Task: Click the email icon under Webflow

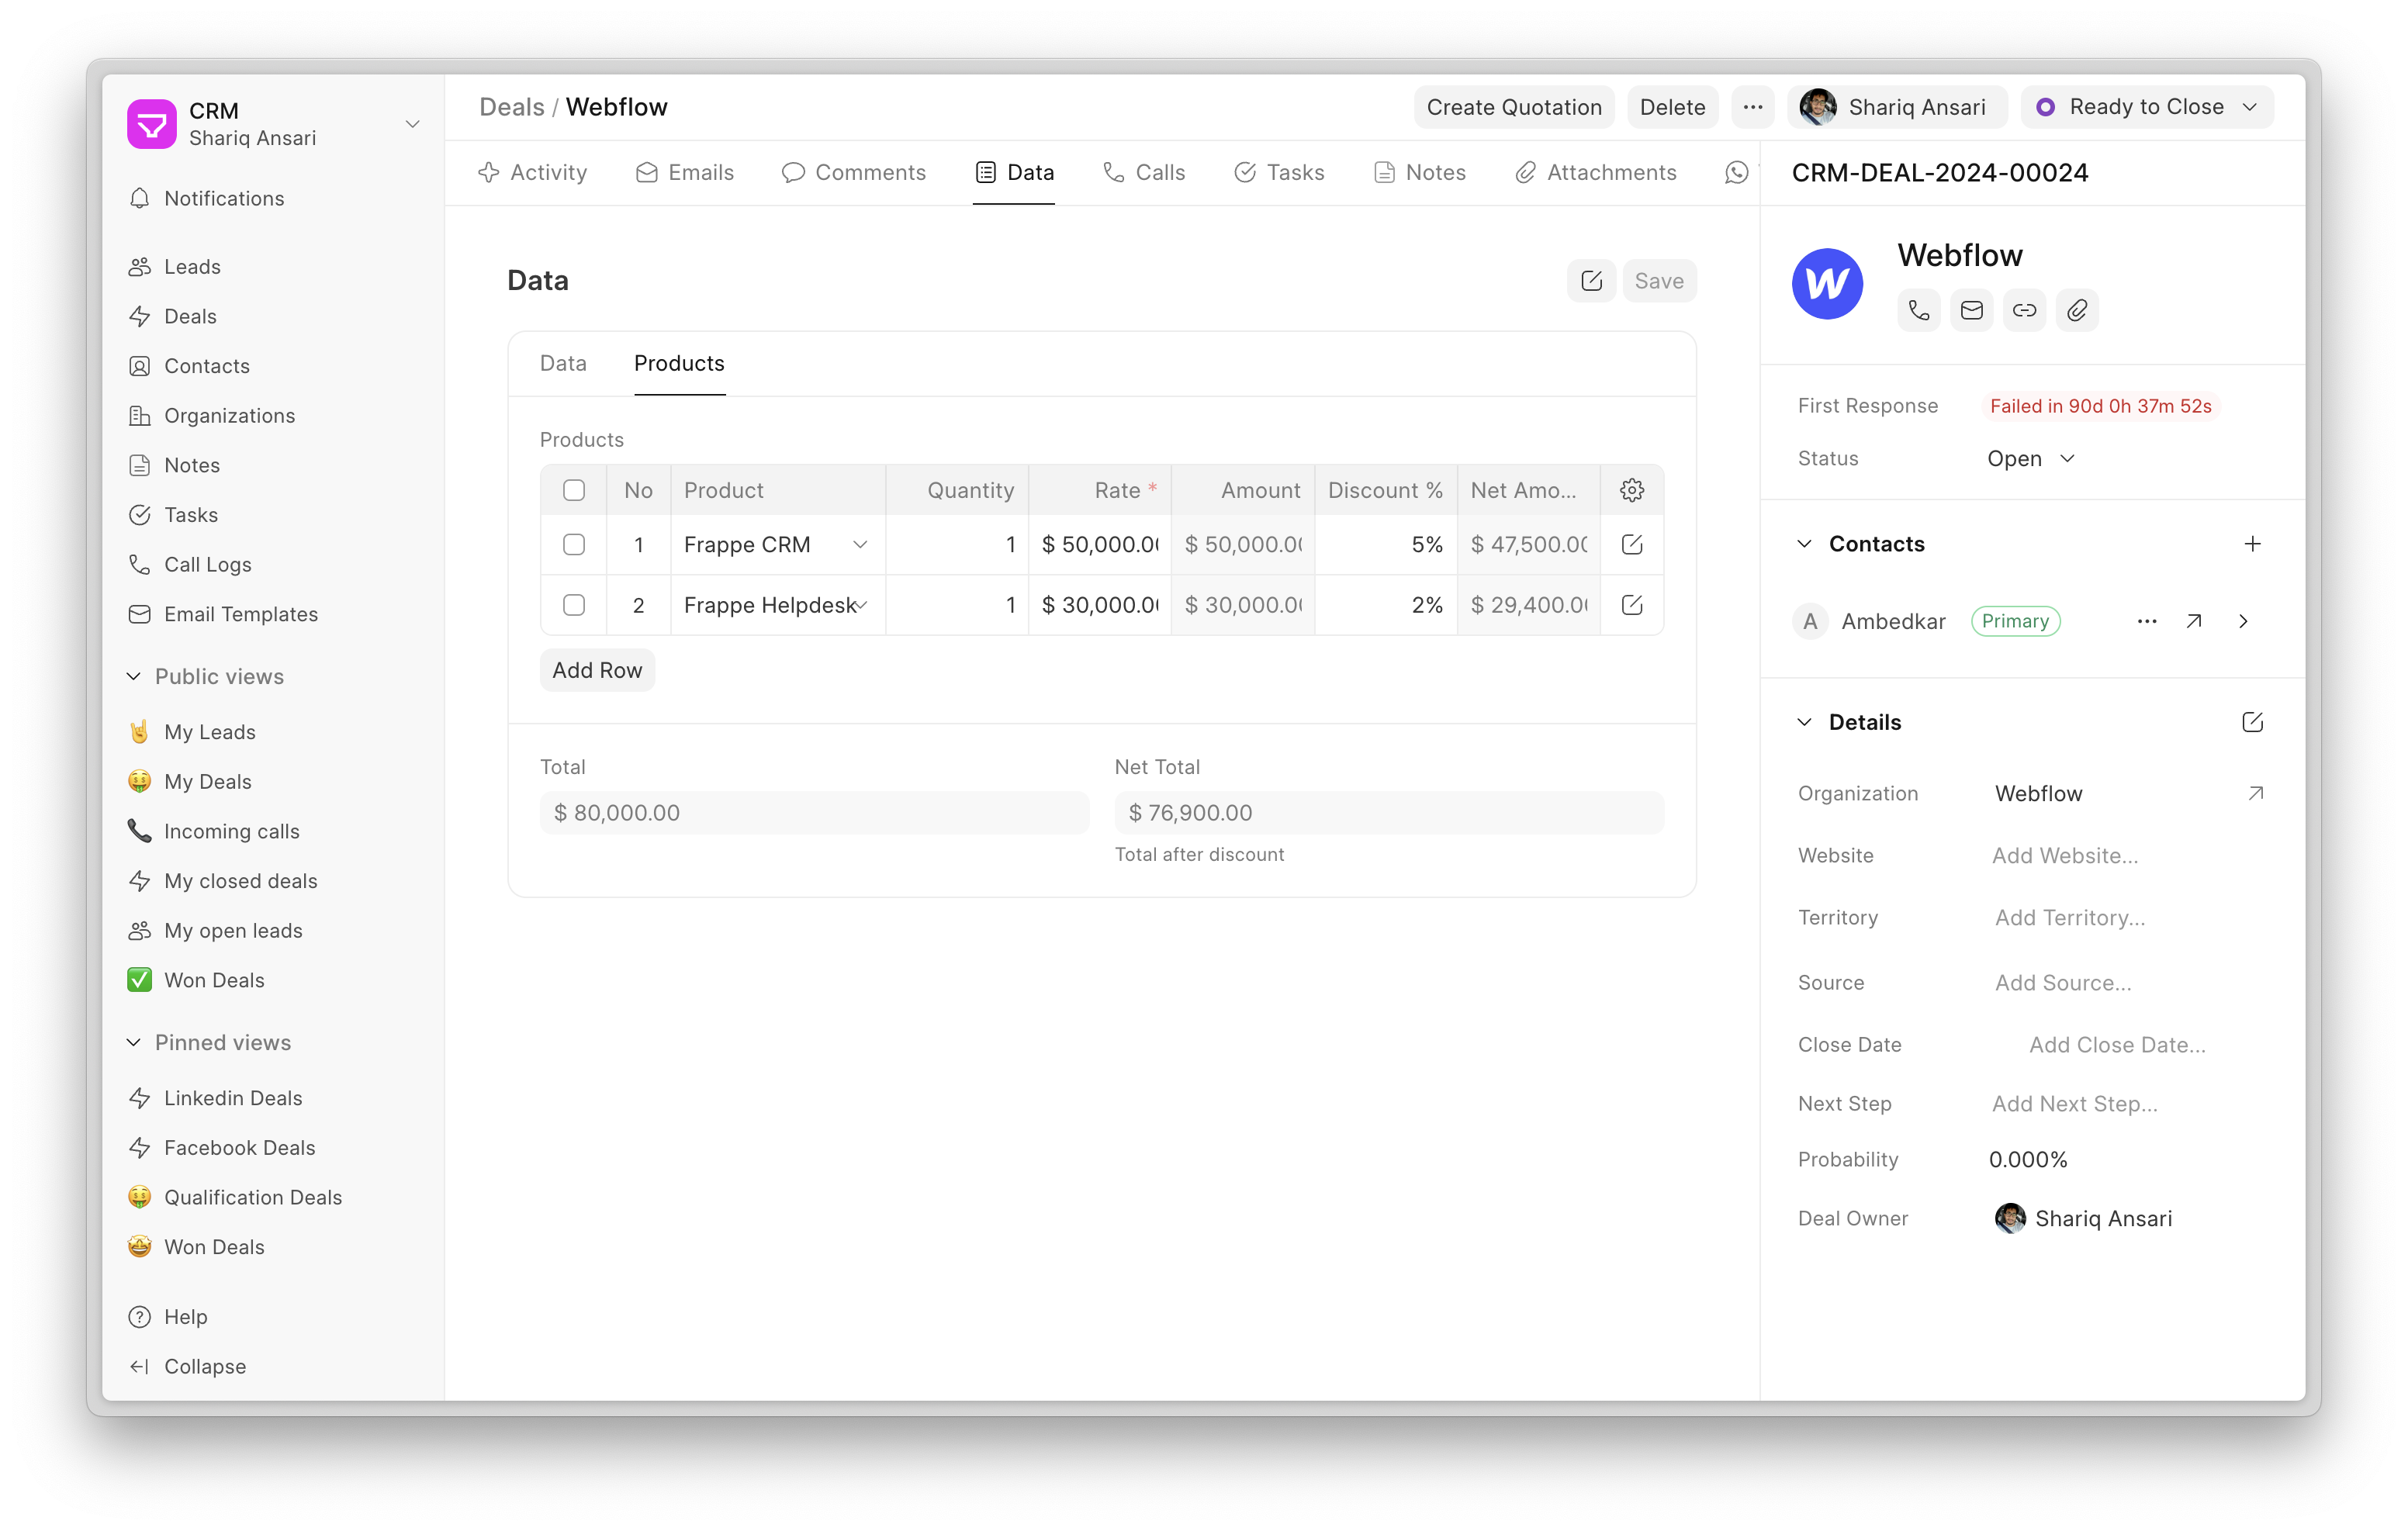Action: click(x=1971, y=311)
